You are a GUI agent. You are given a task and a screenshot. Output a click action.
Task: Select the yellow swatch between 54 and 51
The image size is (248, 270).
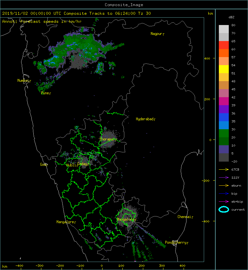click(224, 69)
